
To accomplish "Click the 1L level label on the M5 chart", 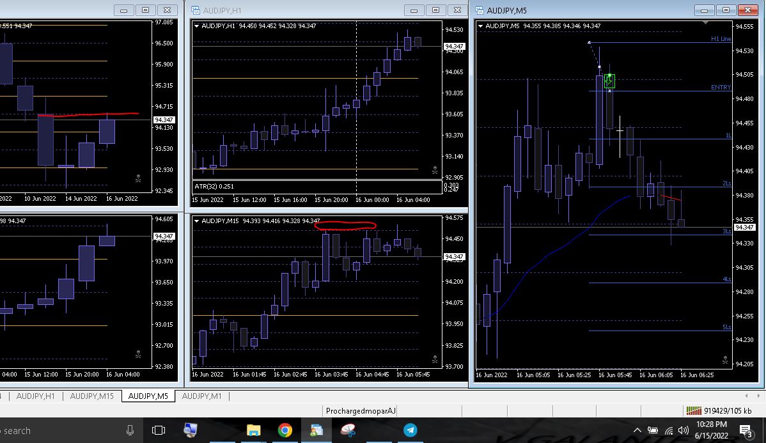I will pos(728,136).
